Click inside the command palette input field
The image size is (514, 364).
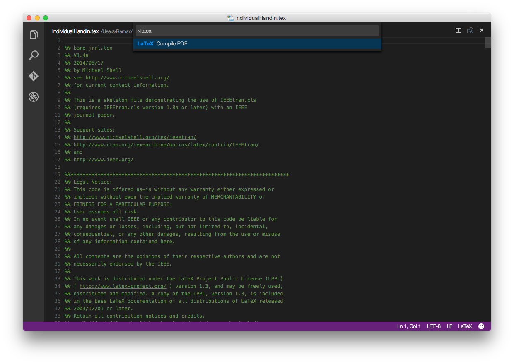pyautogui.click(x=257, y=30)
